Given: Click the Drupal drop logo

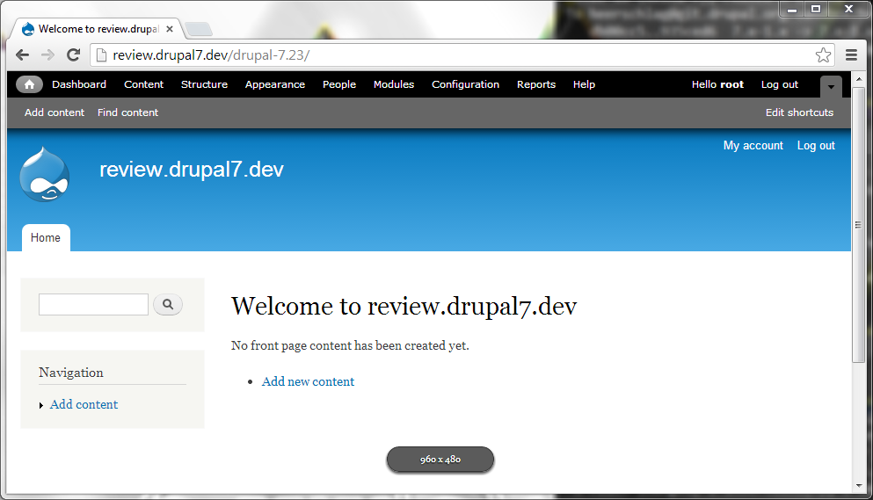Looking at the screenshot, I should pyautogui.click(x=44, y=174).
